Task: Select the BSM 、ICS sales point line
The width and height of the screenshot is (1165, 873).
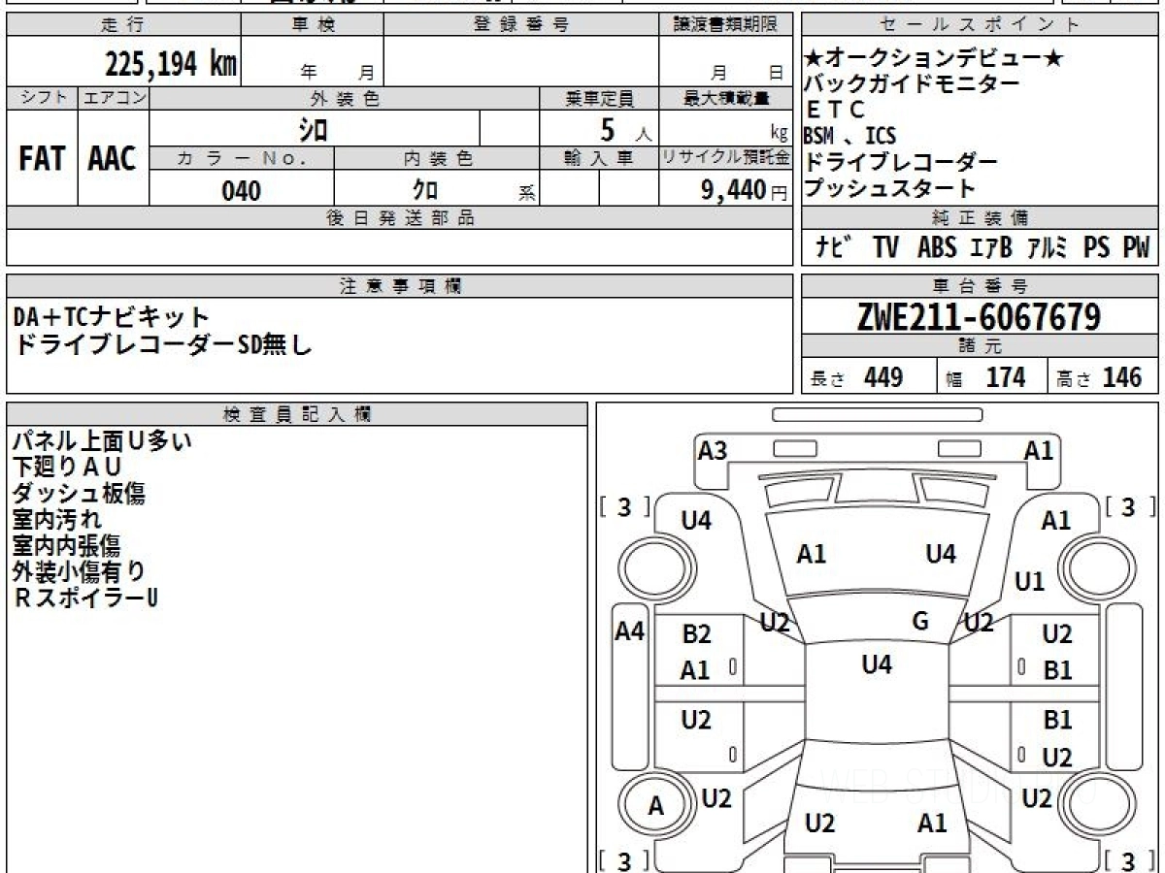Action: pos(851,136)
